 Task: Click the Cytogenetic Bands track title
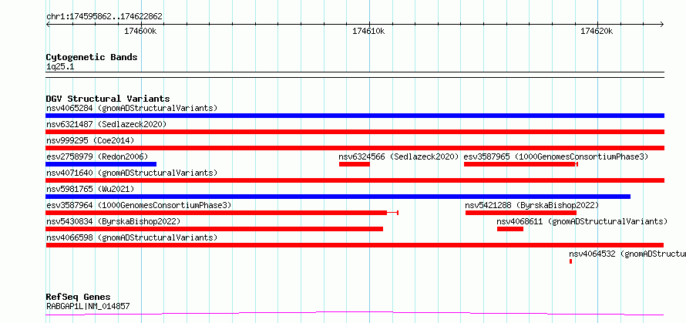coord(92,57)
